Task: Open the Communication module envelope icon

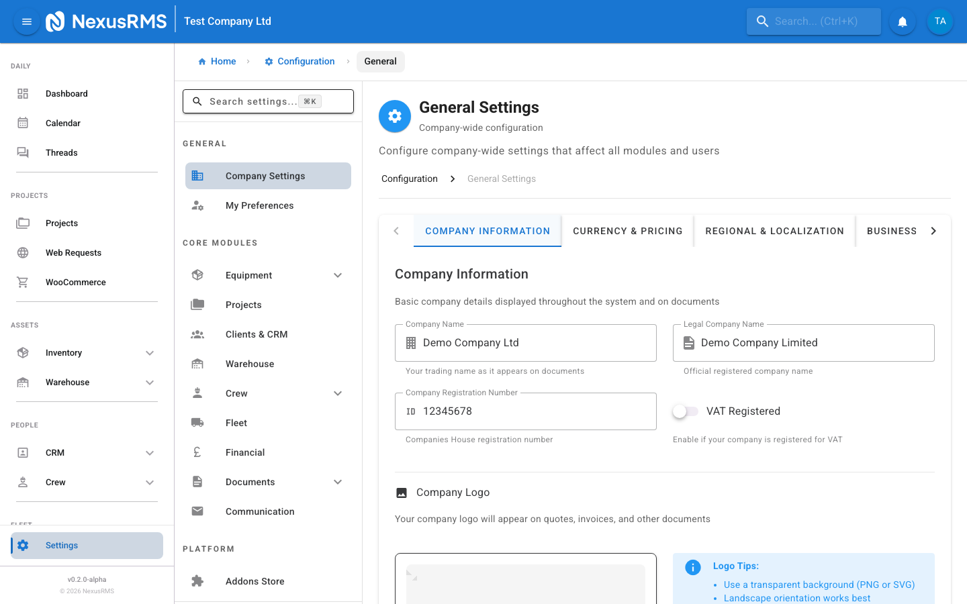Action: pos(197,511)
